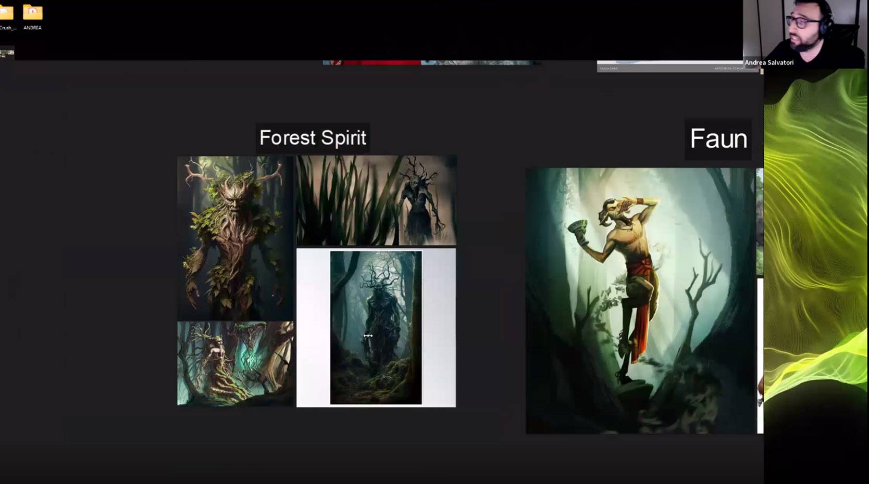Select the dark misty forest creature image
The image size is (869, 484).
pos(376,327)
